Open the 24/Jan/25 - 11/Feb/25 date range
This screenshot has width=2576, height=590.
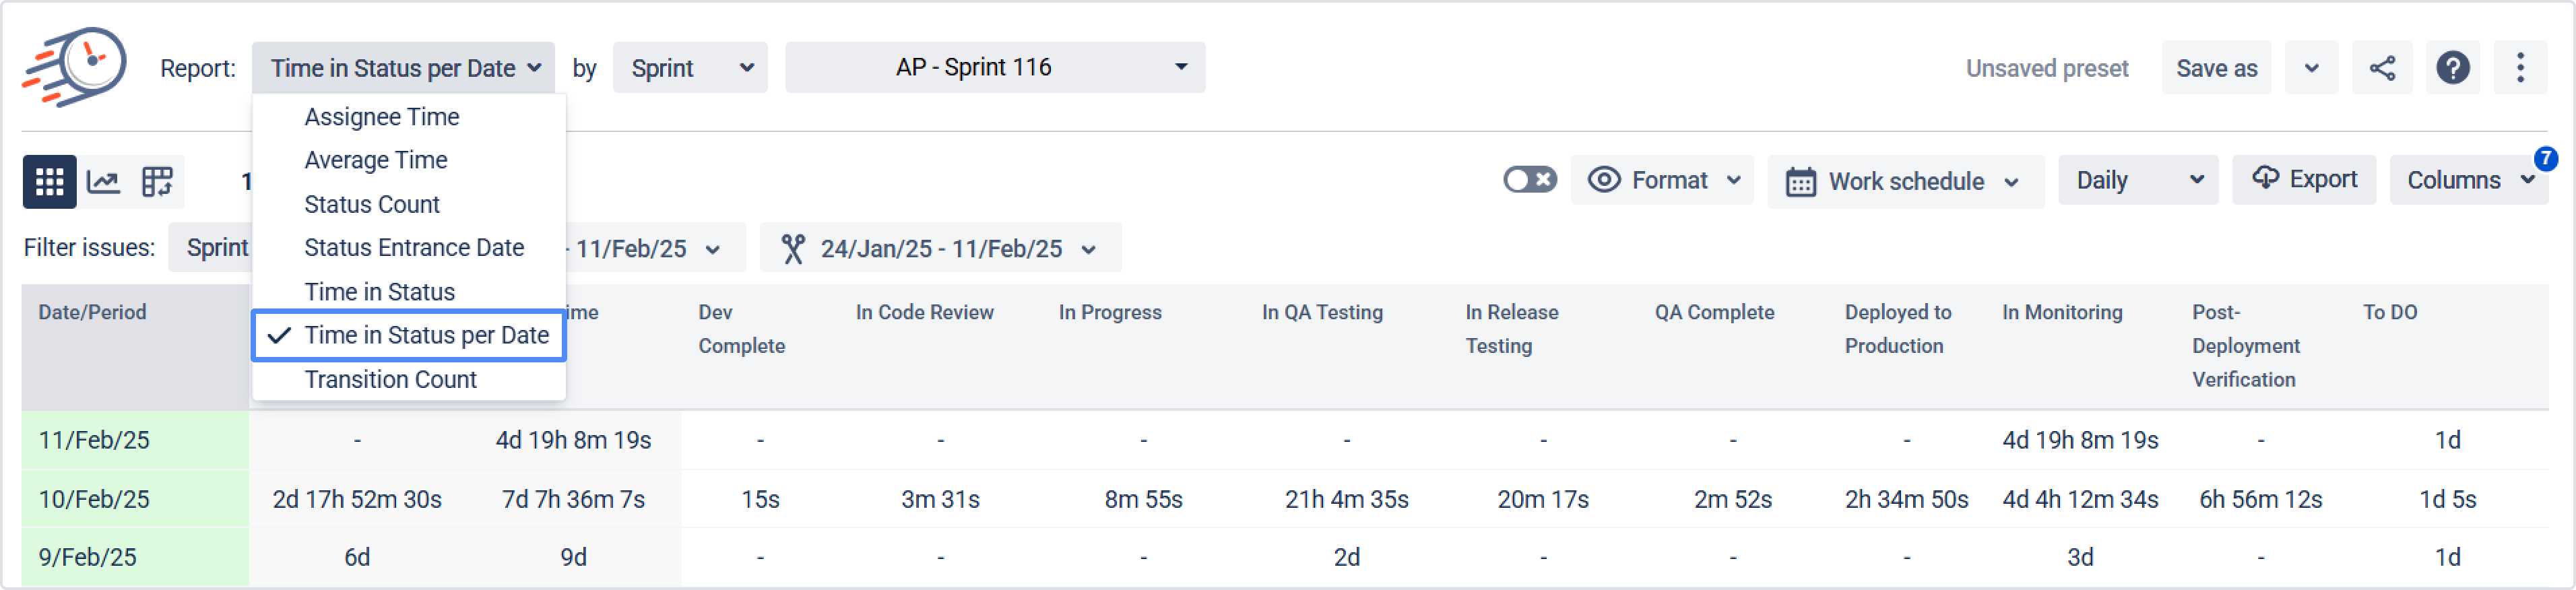(x=940, y=248)
